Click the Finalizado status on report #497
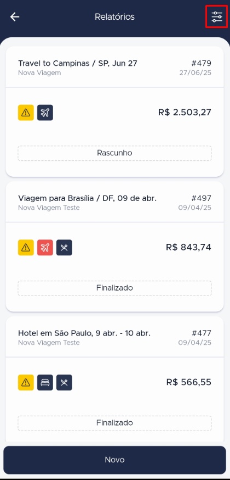Screen dimensions: 230x480 114,288
